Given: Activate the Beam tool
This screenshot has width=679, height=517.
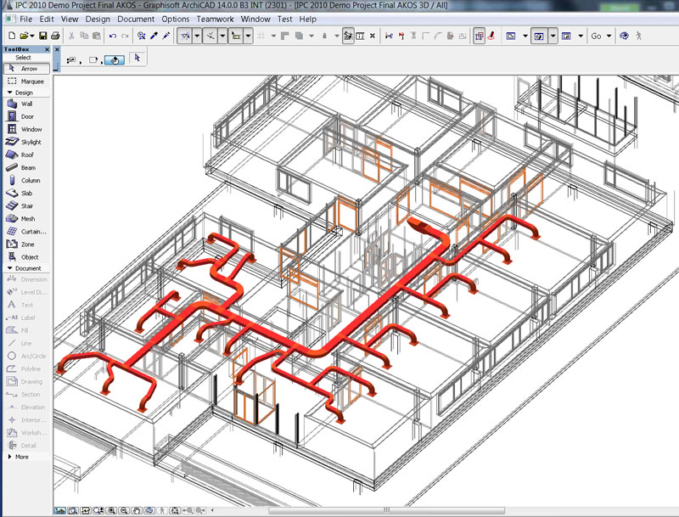Looking at the screenshot, I should point(26,167).
